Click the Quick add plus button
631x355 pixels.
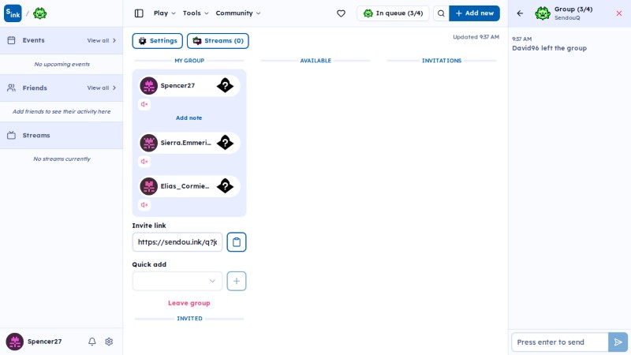(x=236, y=281)
